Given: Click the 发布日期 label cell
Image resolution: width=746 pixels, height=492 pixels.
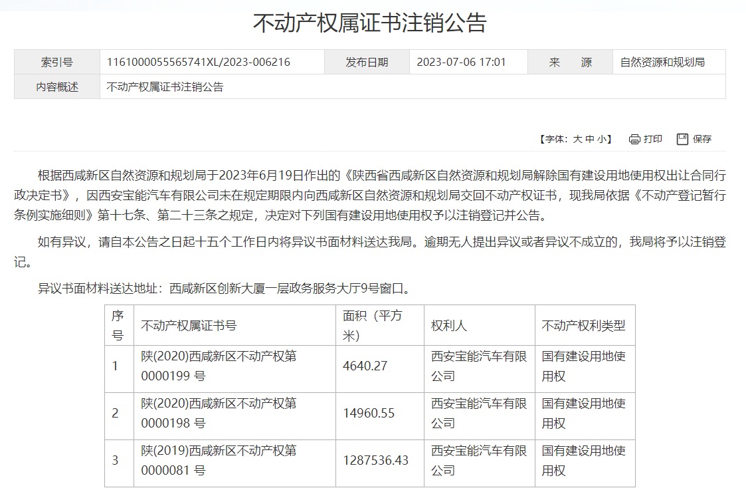Looking at the screenshot, I should [367, 62].
